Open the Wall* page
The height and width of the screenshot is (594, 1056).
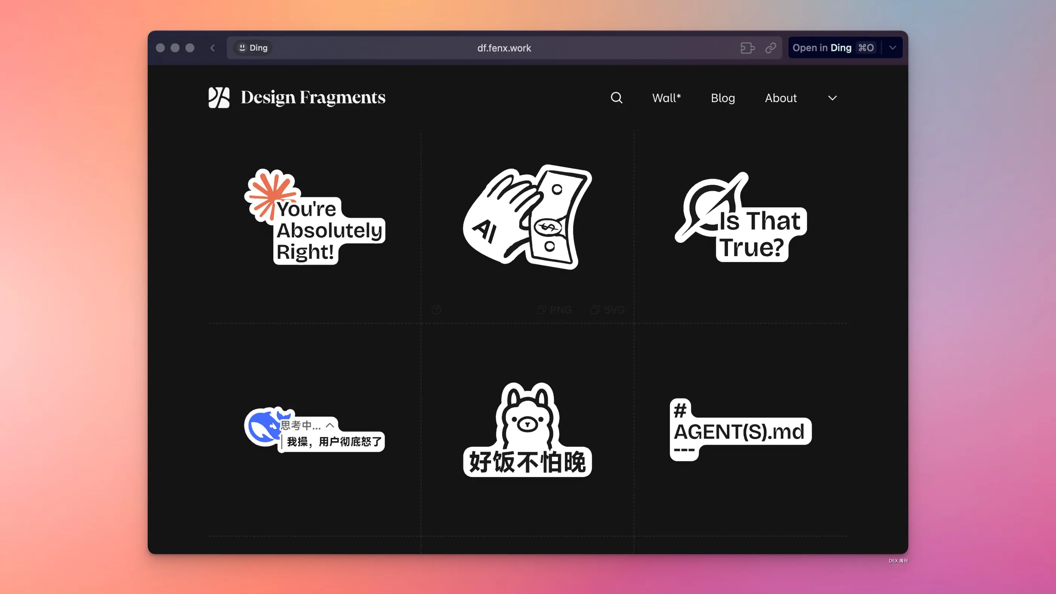[666, 98]
